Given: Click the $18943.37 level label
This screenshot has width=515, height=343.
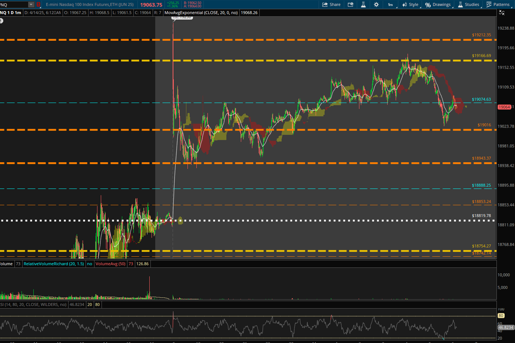Looking at the screenshot, I should point(481,158).
